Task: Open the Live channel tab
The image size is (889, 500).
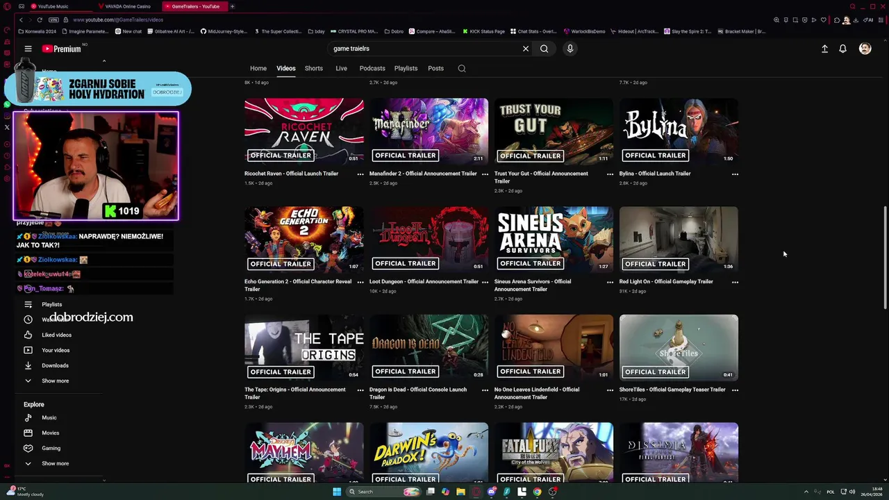Action: point(341,68)
